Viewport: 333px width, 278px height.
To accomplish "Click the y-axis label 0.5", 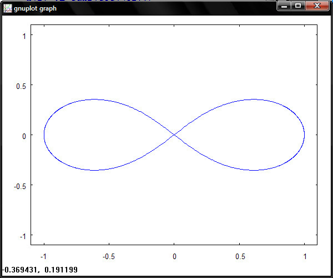I will click(x=21, y=86).
